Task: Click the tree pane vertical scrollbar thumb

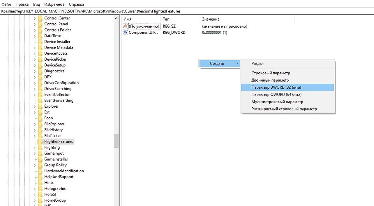Action: [x=116, y=141]
